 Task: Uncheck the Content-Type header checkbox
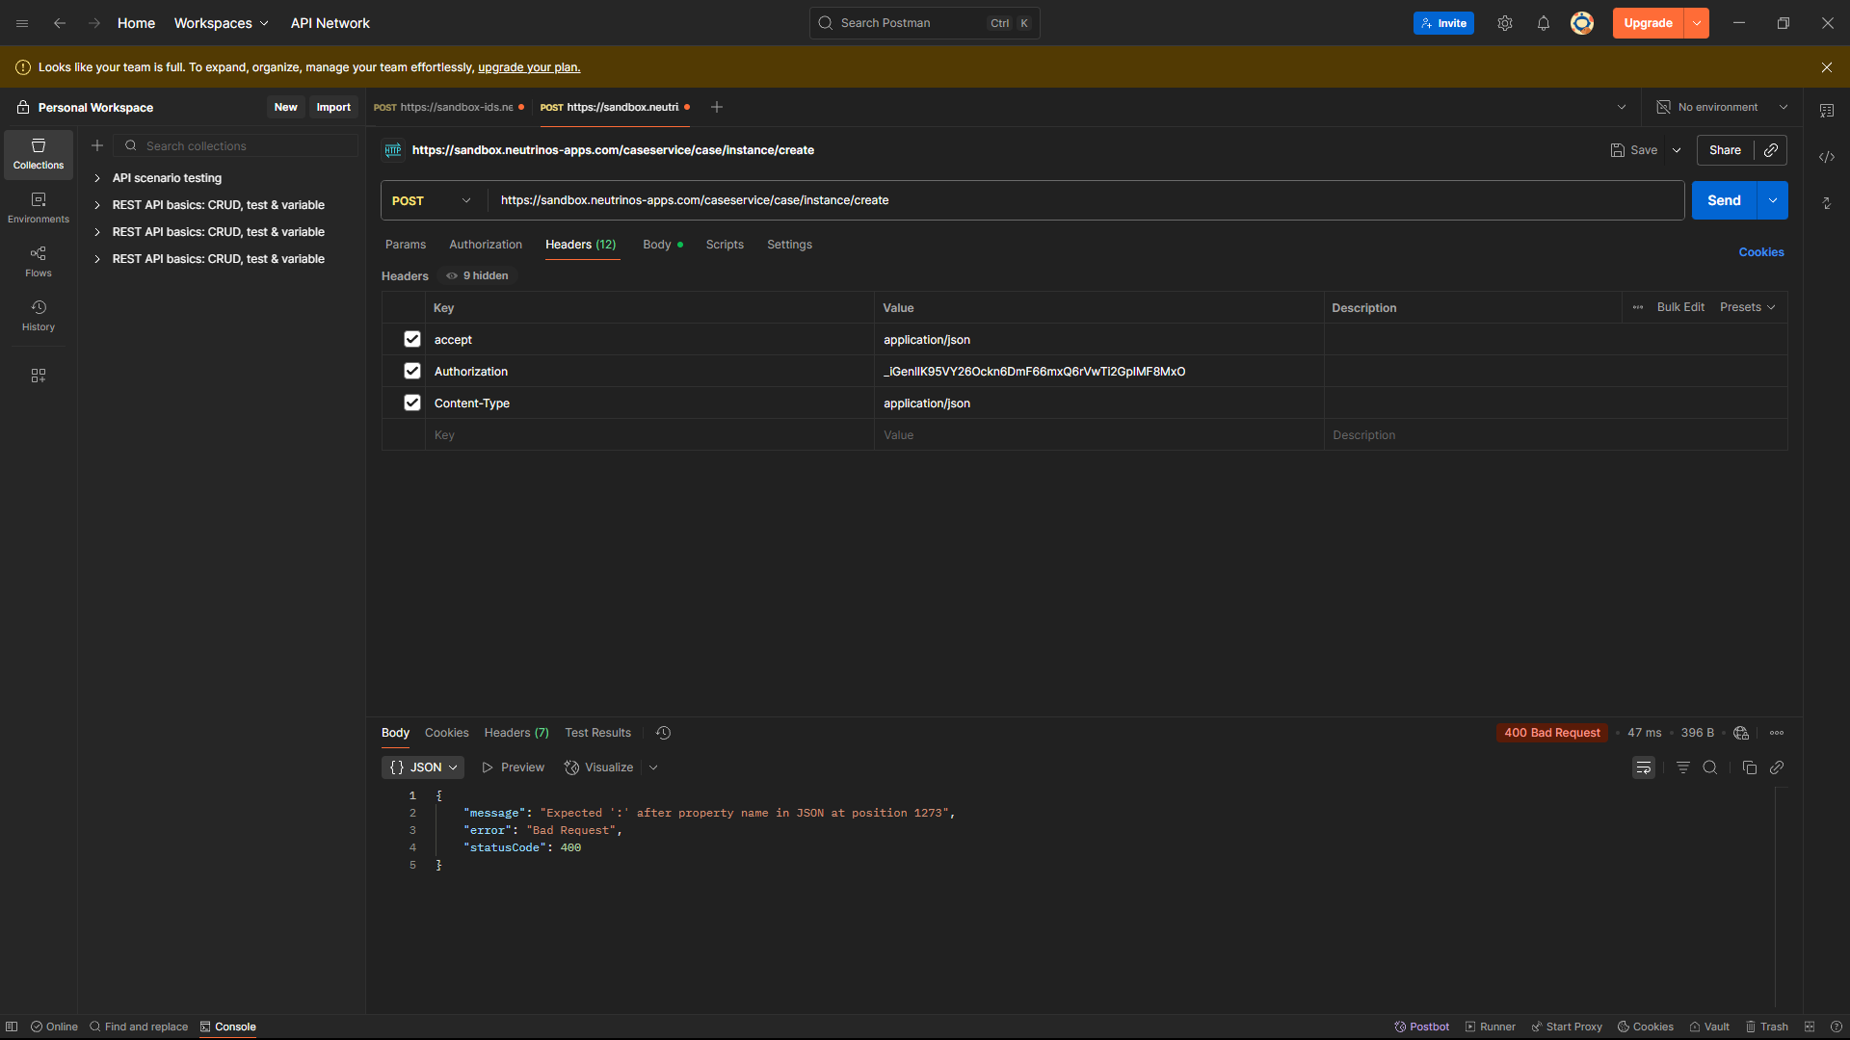click(412, 403)
